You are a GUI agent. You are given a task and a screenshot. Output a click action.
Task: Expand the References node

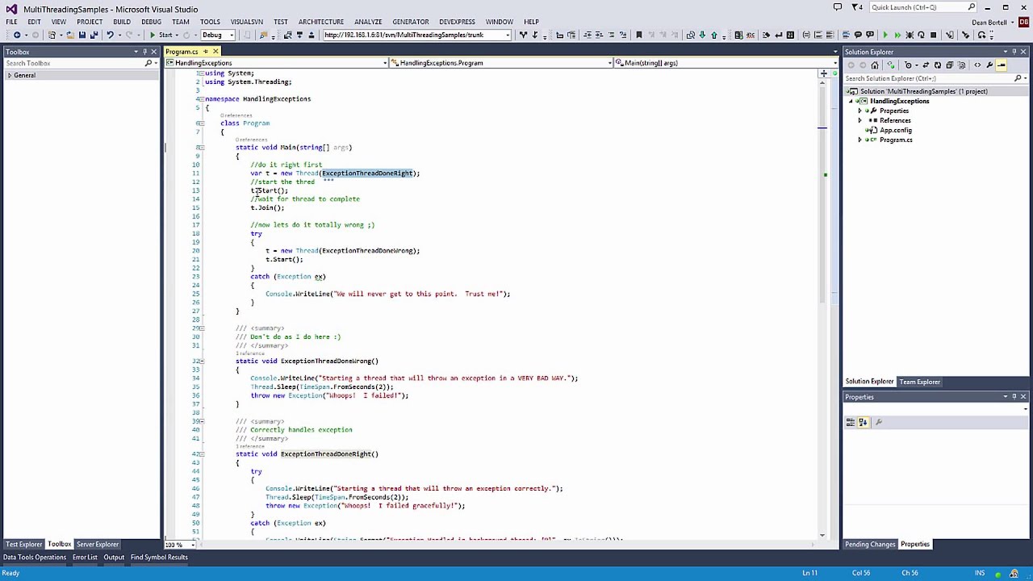tap(859, 120)
